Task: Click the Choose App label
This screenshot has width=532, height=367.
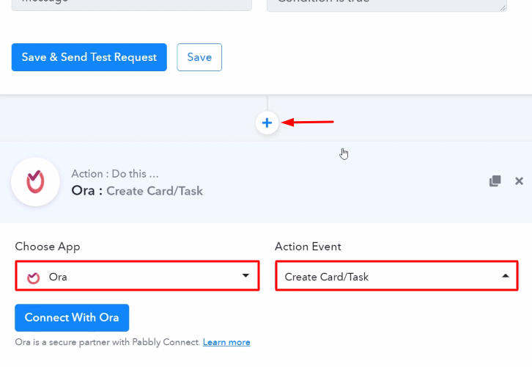Action: point(48,247)
